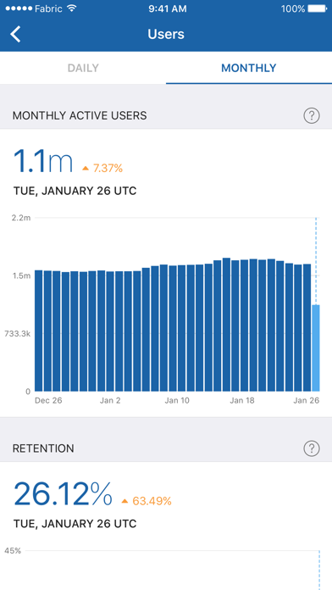
Task: Tap the back arrow in header
Action: (15, 34)
